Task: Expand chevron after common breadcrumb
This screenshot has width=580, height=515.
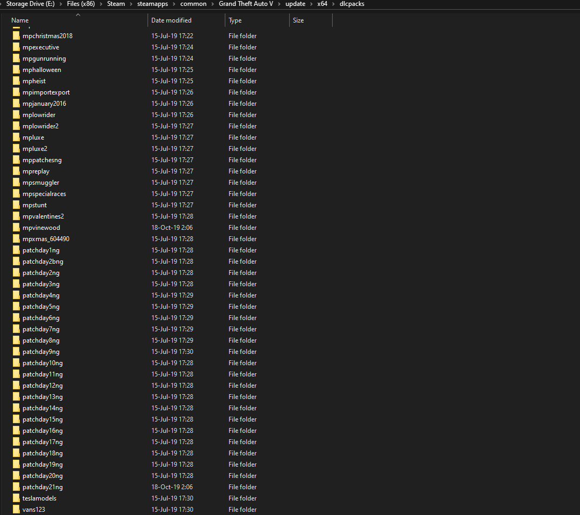Action: click(x=212, y=4)
